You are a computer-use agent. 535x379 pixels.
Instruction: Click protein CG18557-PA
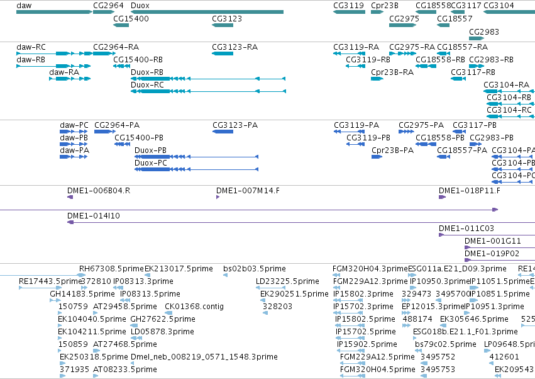click(x=444, y=157)
